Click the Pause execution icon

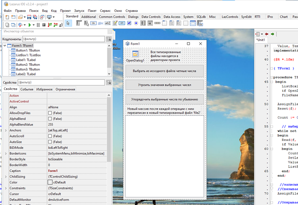[x=37, y=24]
